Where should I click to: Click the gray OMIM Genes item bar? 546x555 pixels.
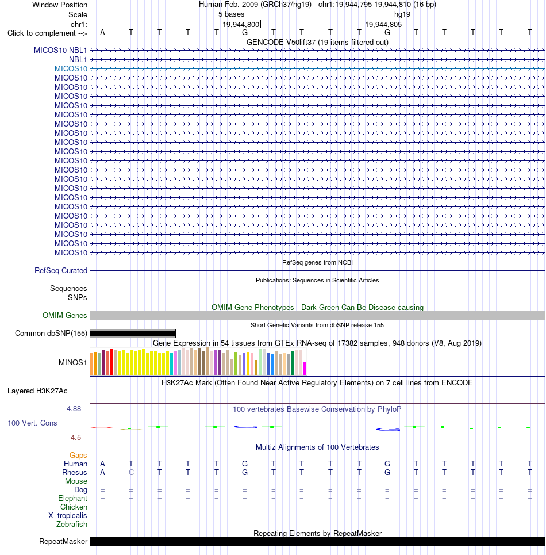click(317, 315)
